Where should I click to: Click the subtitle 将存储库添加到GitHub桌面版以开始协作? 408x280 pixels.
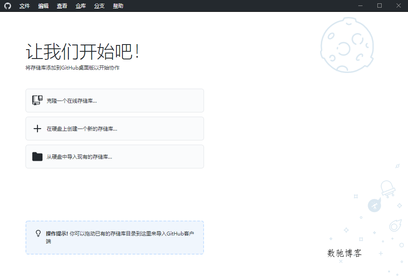(73, 68)
